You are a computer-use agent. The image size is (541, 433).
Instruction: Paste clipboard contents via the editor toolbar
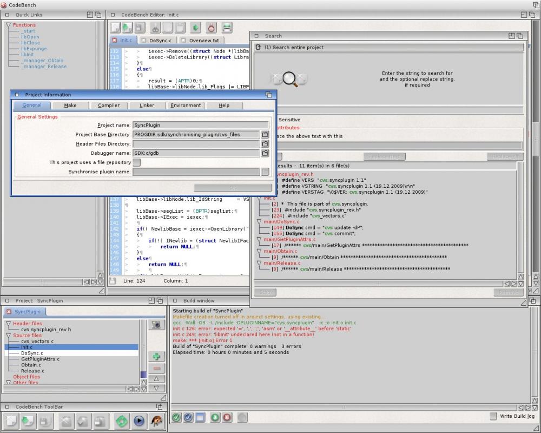pos(179,28)
